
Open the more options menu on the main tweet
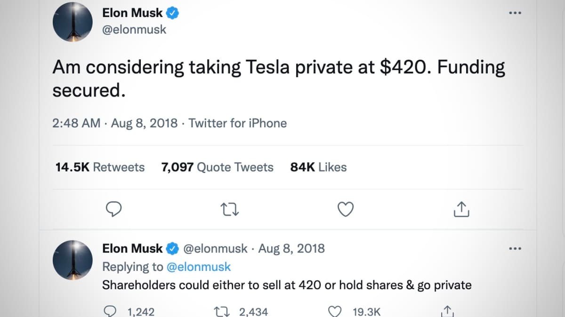(516, 13)
